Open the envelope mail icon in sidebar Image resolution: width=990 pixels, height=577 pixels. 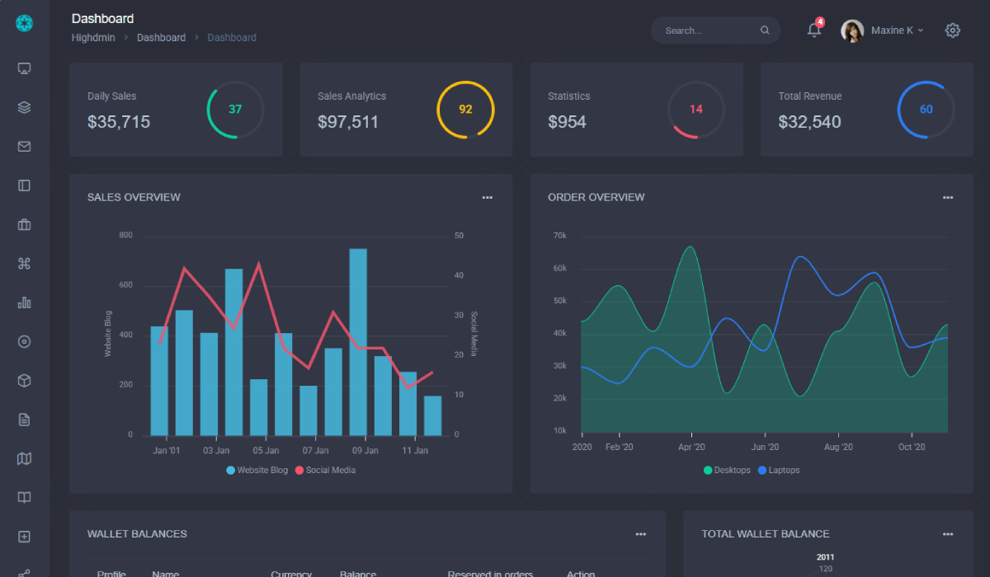(x=24, y=147)
